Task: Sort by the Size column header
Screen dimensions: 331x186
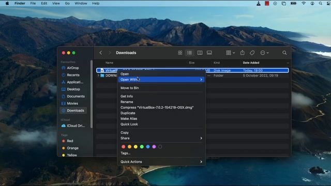Action: coord(192,63)
